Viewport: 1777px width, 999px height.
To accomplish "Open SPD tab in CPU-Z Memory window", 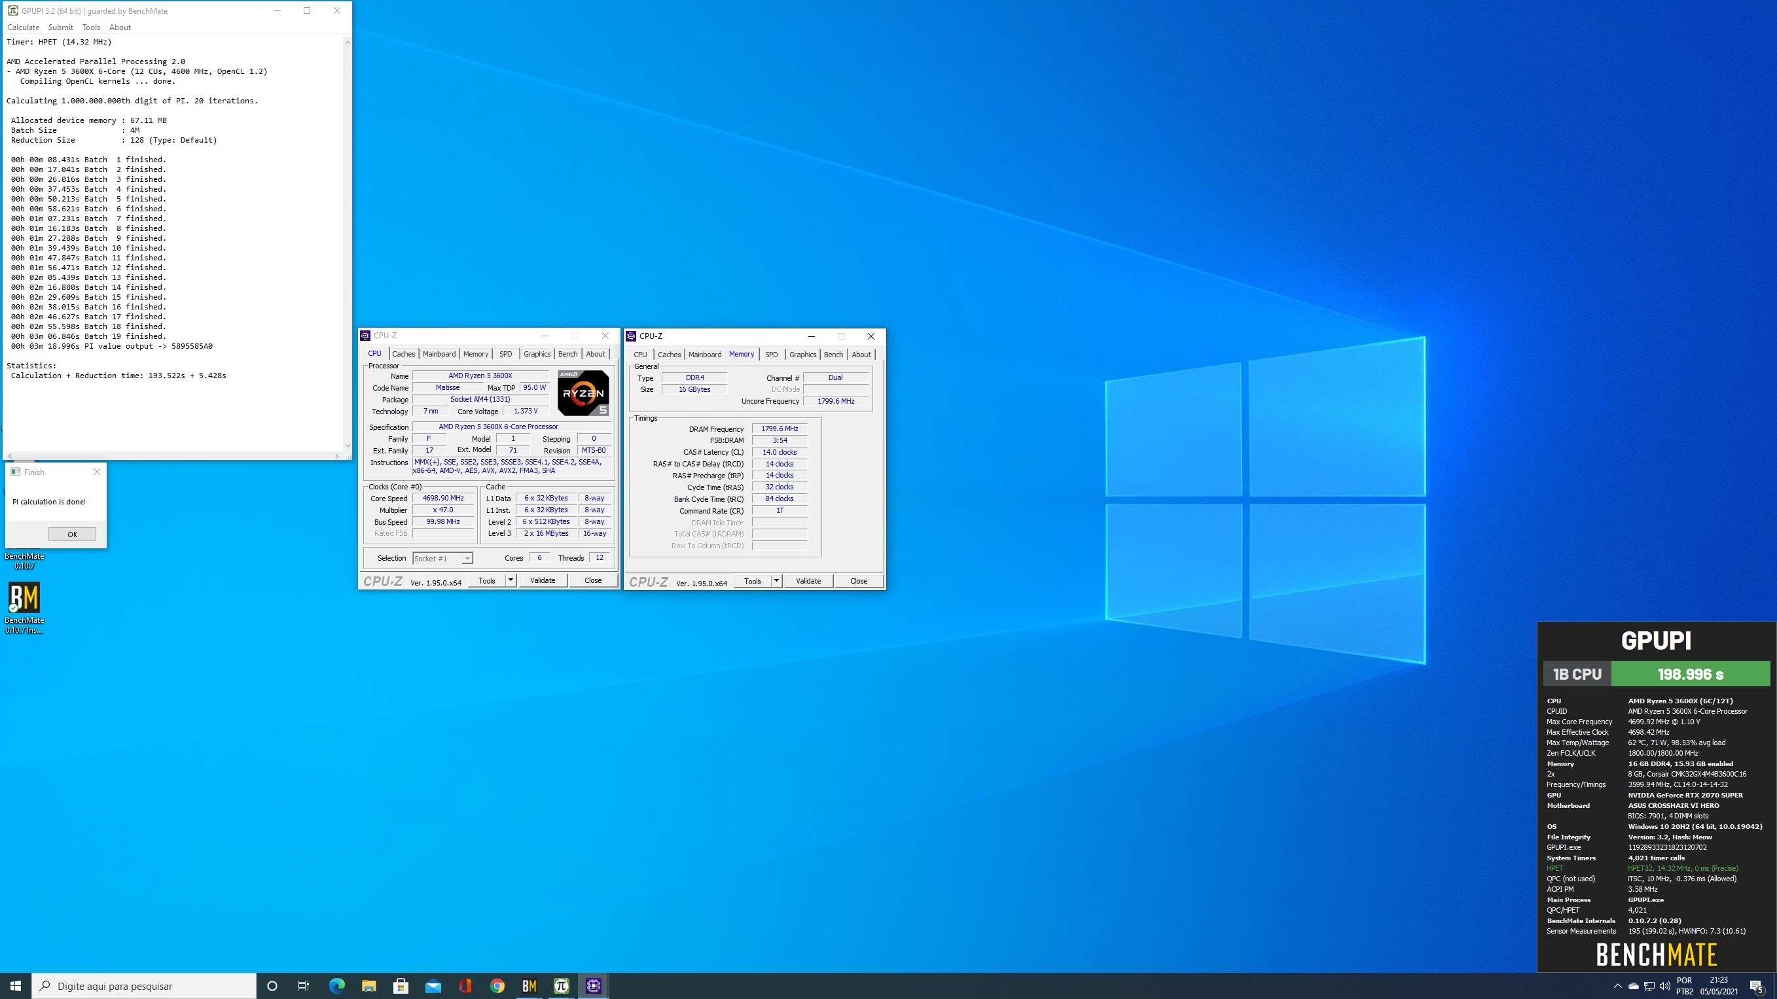I will (771, 355).
